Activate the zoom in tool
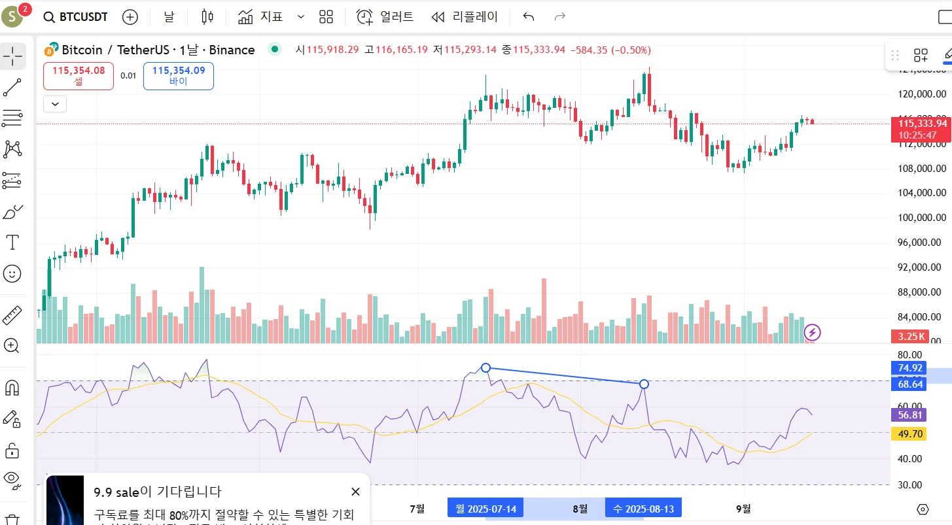Viewport: 952px width, 525px height. (x=12, y=346)
